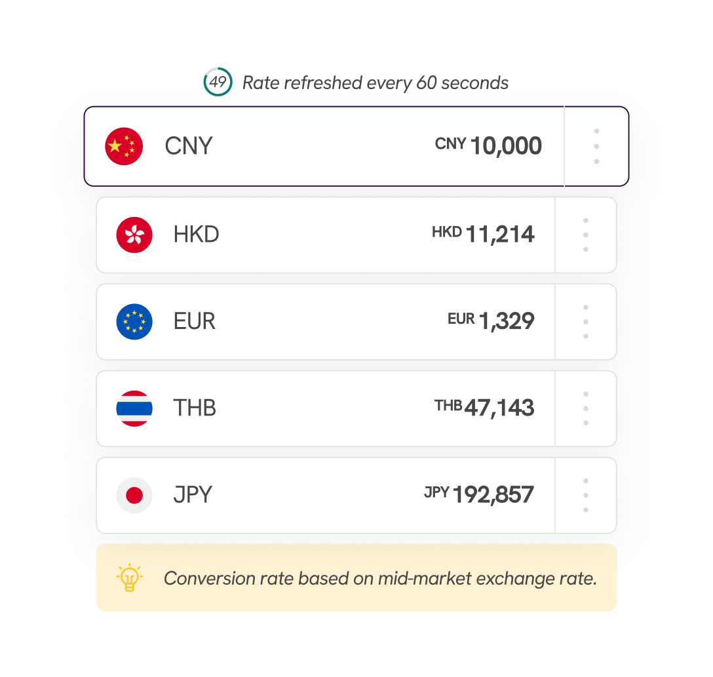Click the EUR 1,329 converted amount
713x677 pixels.
(x=506, y=321)
